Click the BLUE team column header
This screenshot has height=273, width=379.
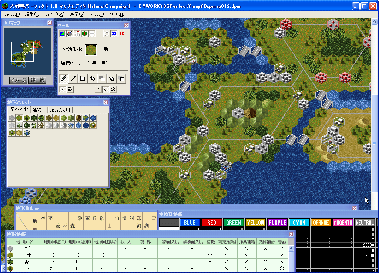[190, 223]
